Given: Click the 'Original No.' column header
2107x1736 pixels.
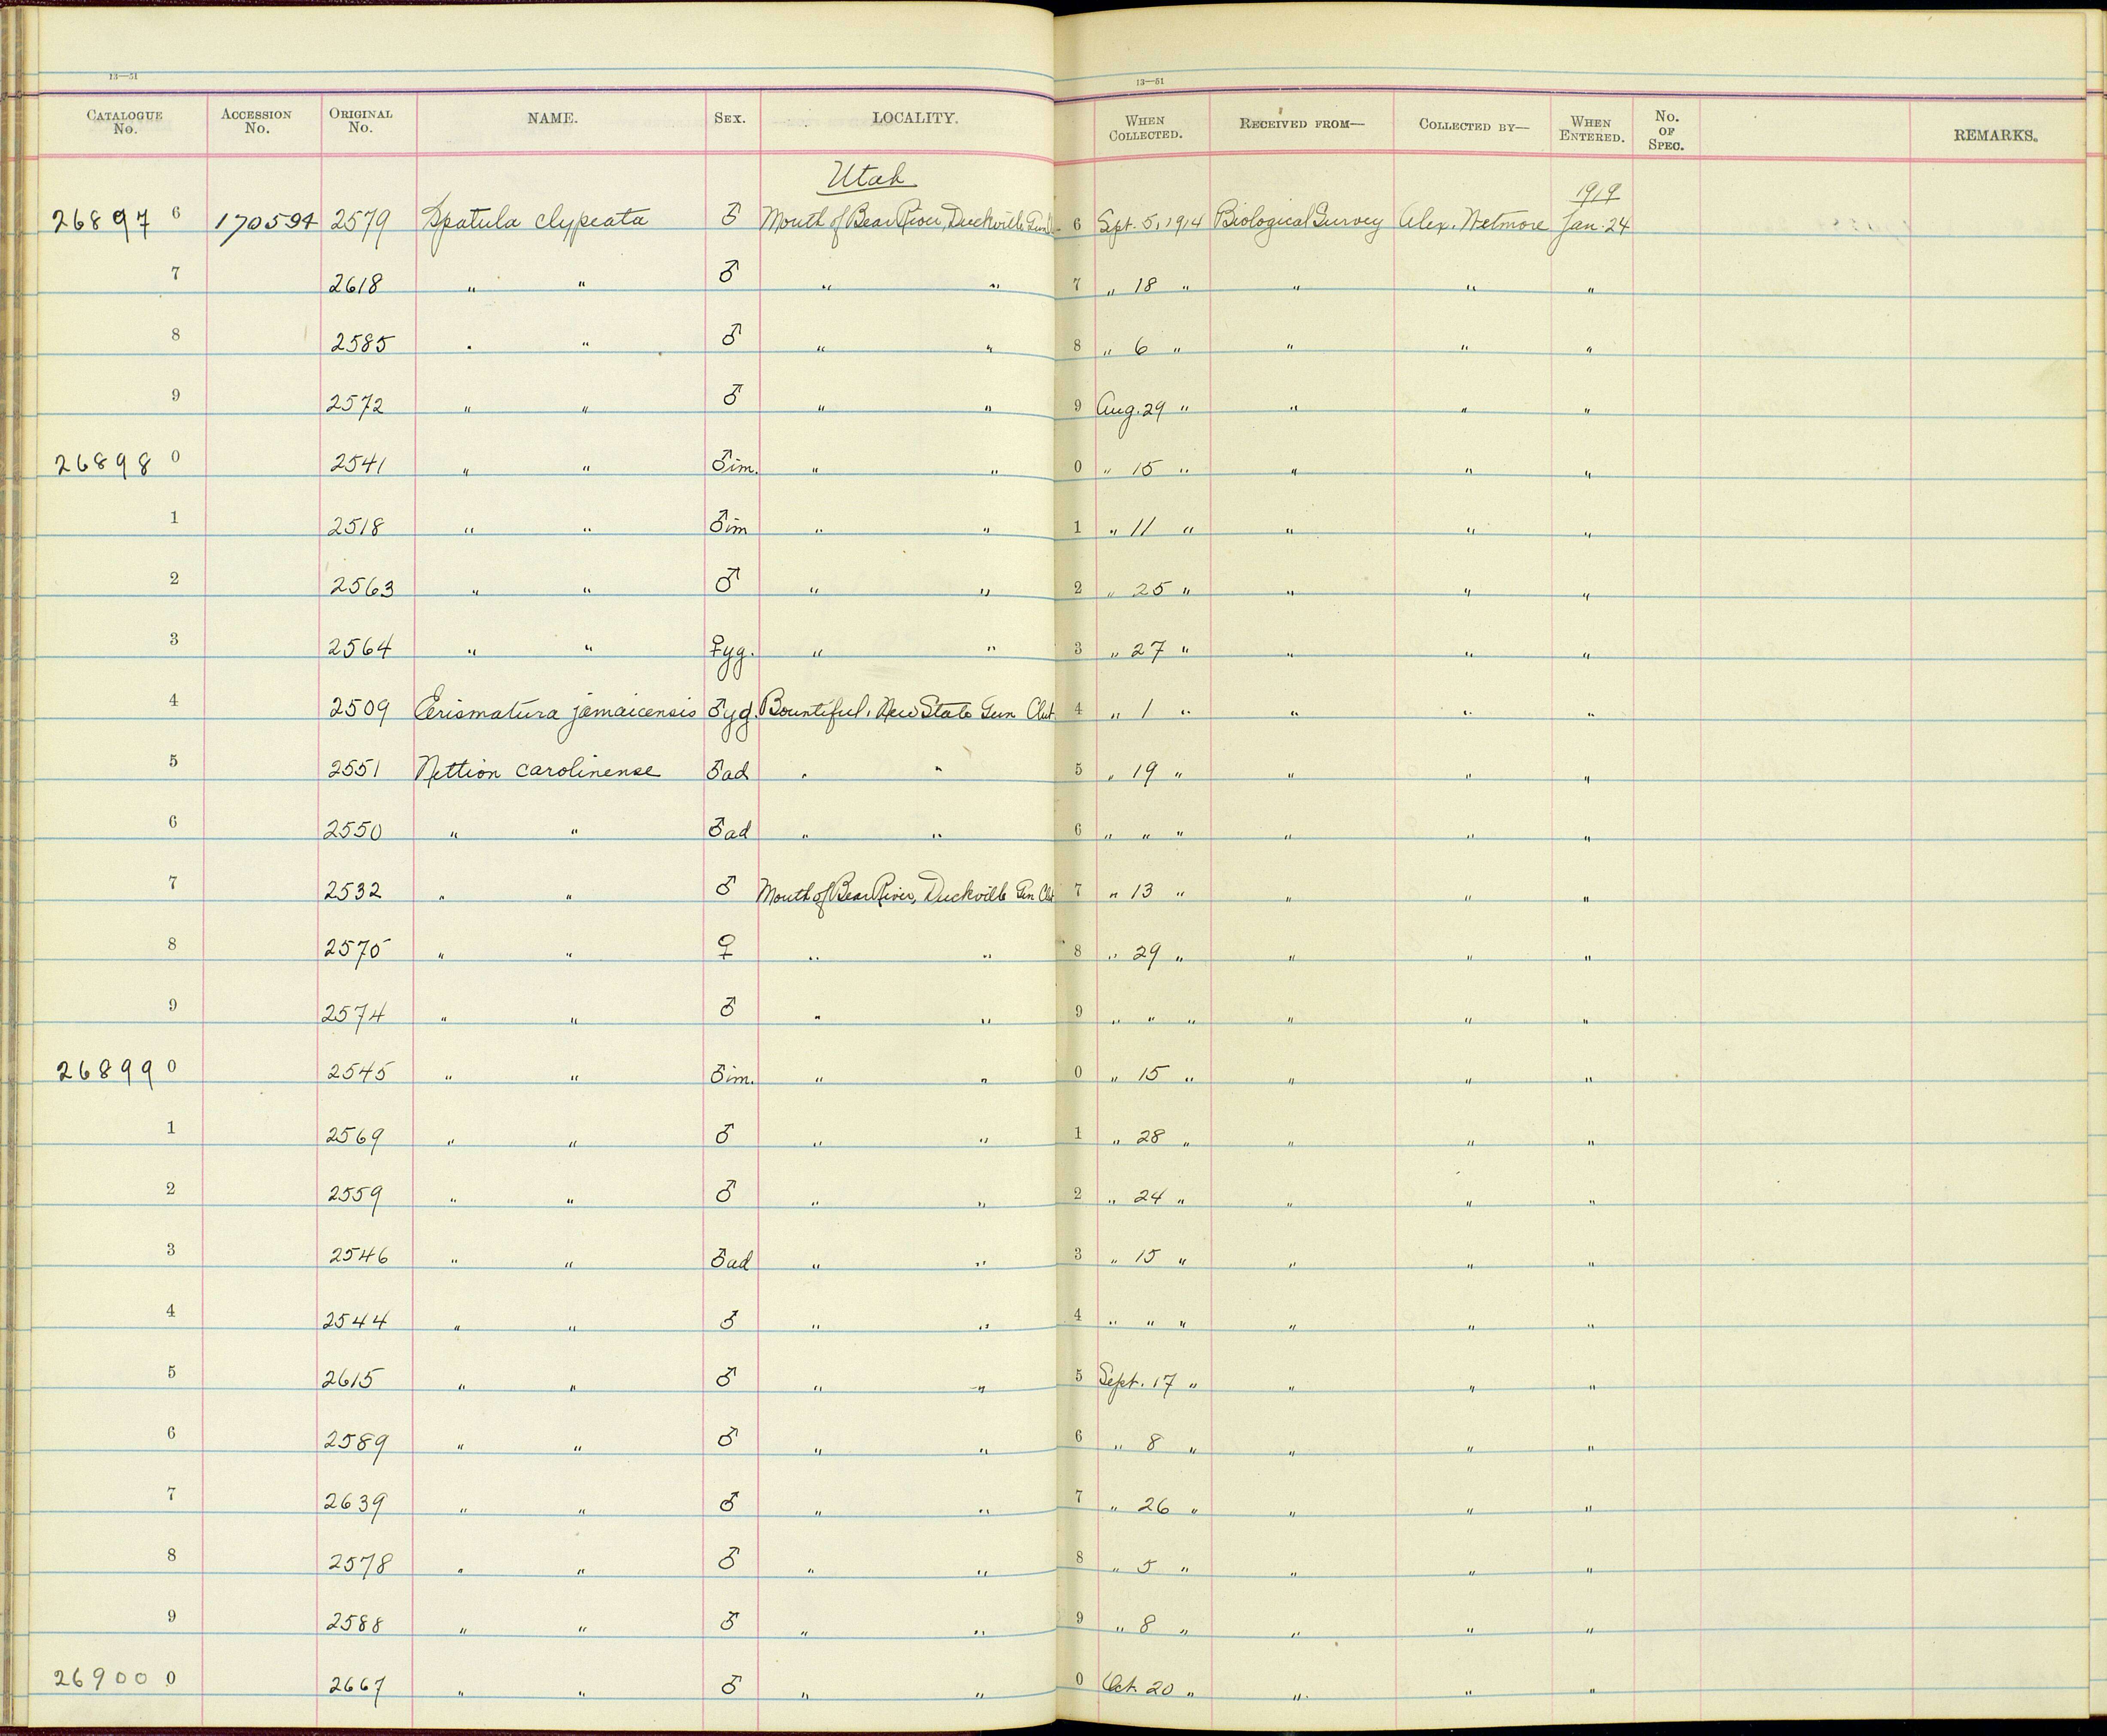Looking at the screenshot, I should click(x=361, y=121).
